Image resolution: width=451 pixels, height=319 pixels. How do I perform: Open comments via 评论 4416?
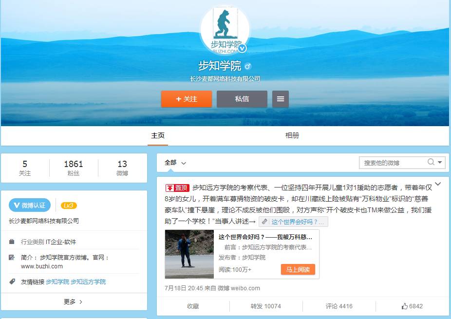tap(339, 306)
